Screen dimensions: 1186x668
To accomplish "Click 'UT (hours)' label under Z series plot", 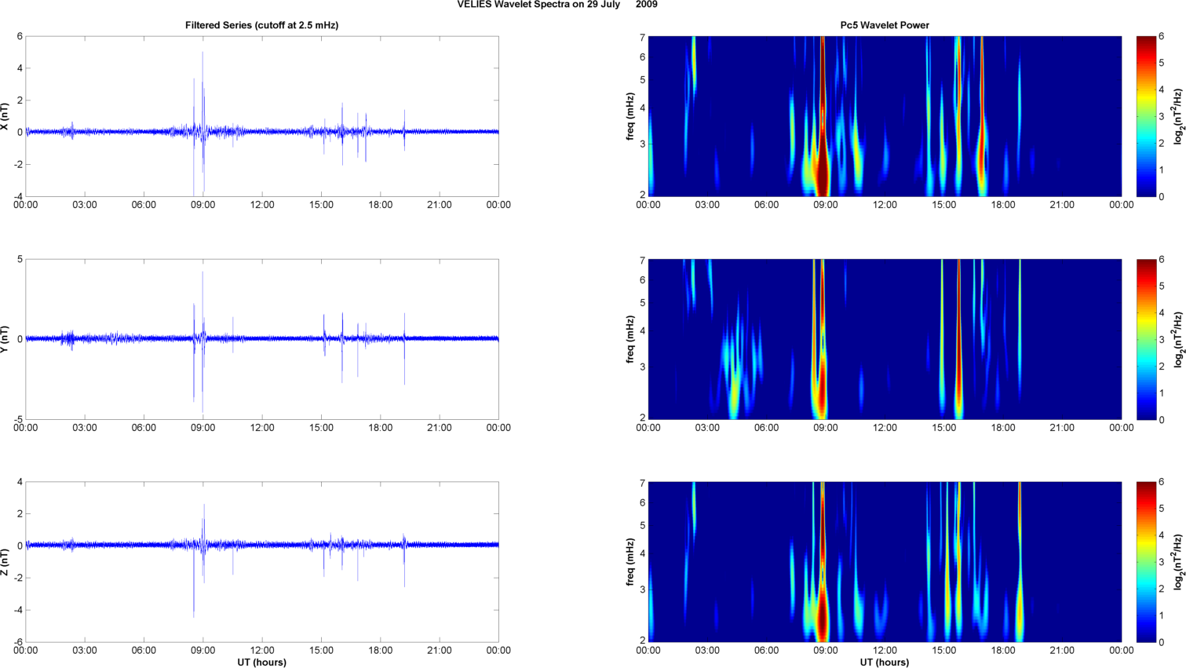I will click(x=262, y=663).
